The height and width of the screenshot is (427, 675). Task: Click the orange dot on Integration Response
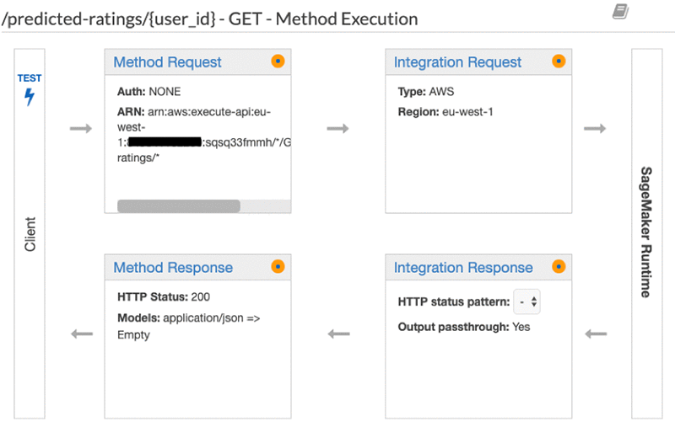click(558, 267)
